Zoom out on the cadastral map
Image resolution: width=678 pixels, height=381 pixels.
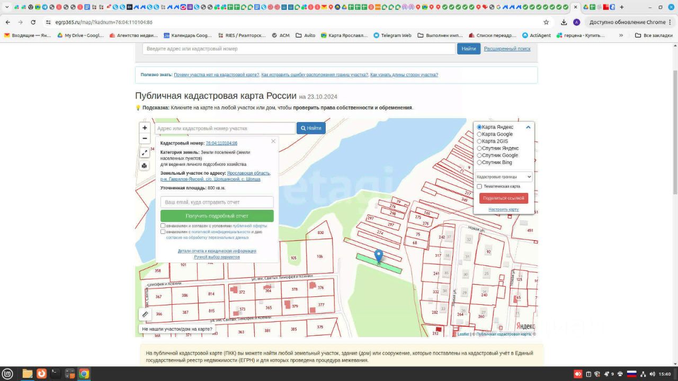point(145,139)
